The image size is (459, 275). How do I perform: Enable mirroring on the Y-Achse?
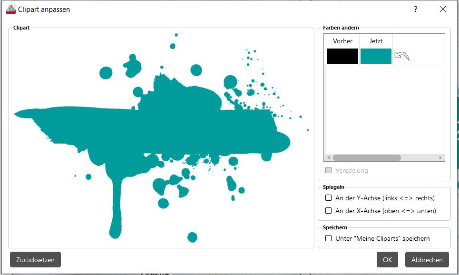328,198
